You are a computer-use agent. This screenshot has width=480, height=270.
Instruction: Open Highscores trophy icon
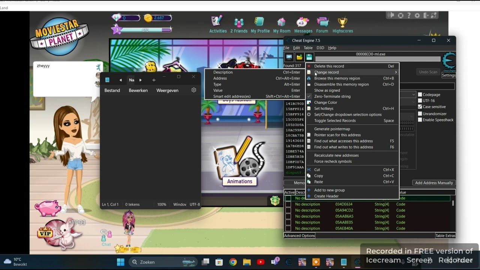point(342,25)
